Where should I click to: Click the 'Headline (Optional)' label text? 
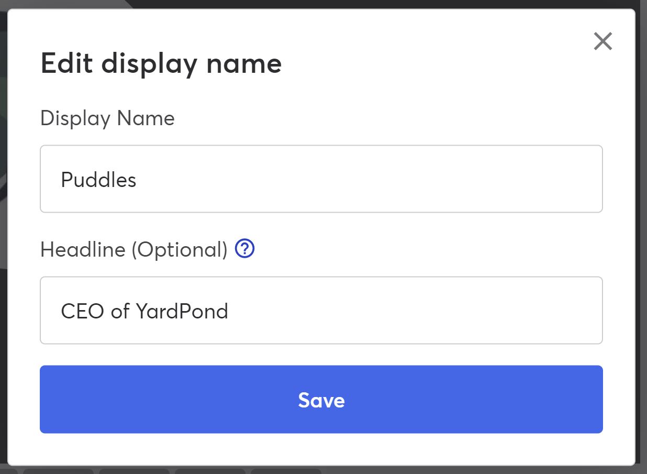tap(134, 250)
